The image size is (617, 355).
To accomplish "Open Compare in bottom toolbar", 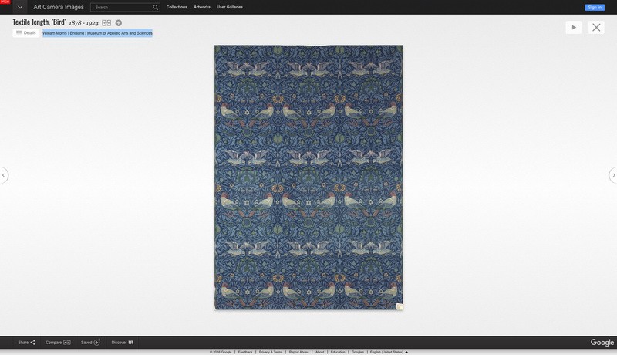I will (58, 342).
